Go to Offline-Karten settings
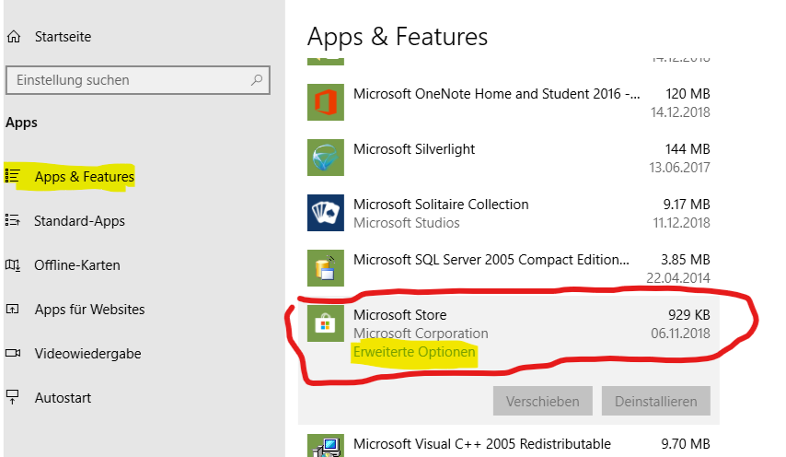 coord(77,264)
